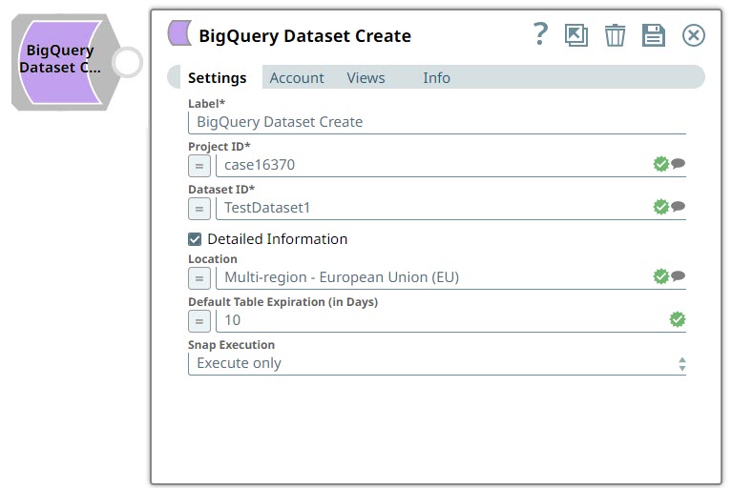The image size is (732, 488).
Task: Toggle expression button for Dataset ID
Action: click(x=199, y=209)
